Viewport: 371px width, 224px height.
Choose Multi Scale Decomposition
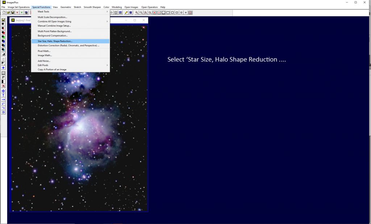pyautogui.click(x=71, y=17)
